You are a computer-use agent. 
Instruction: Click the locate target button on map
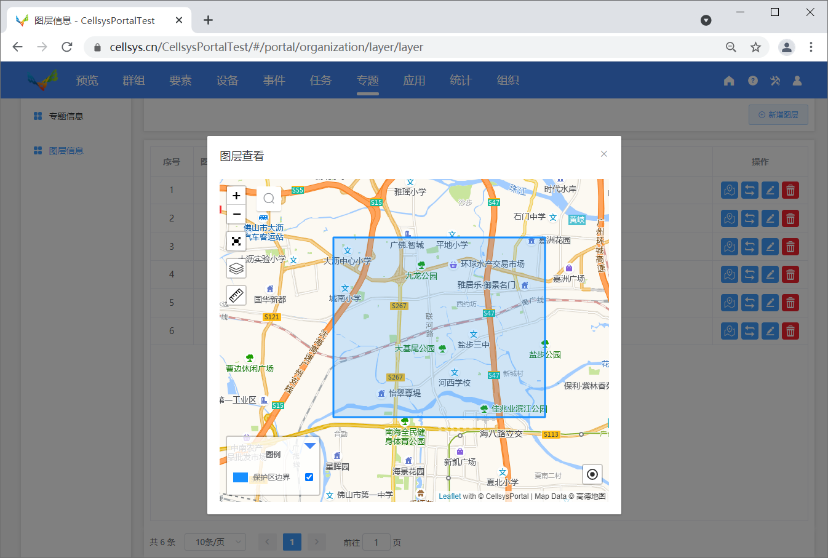tap(592, 474)
